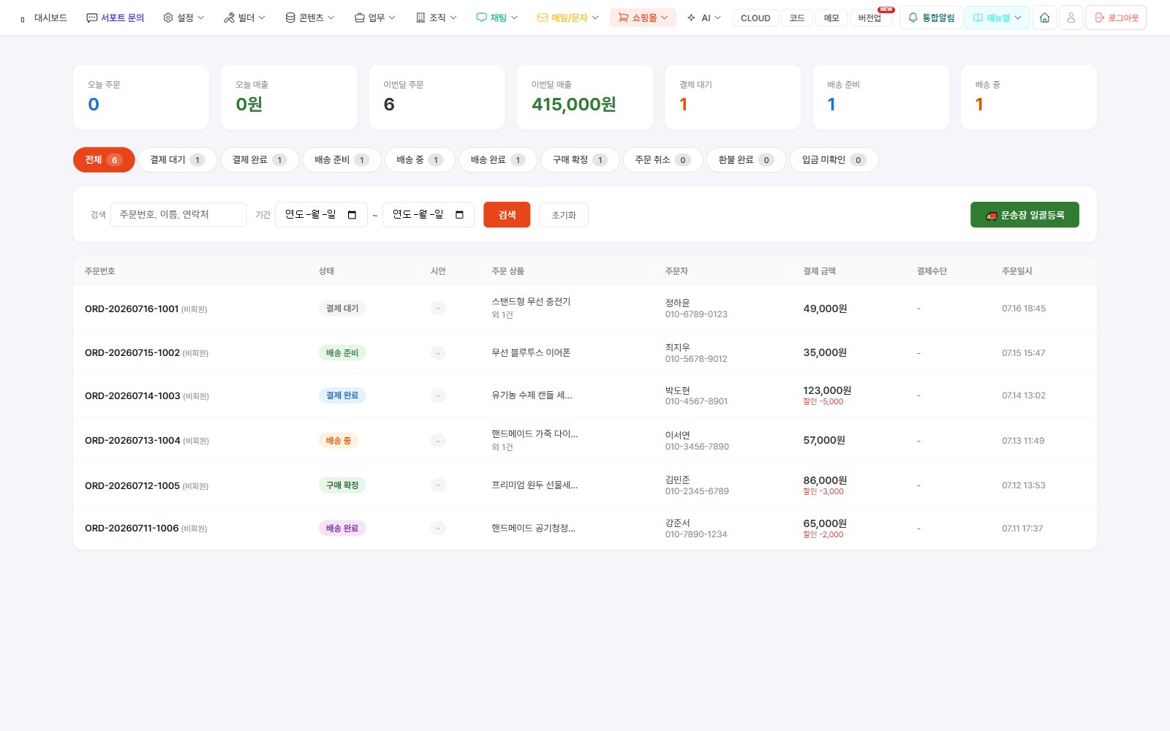1170x731 pixels.
Task: Select the 전체 all orders tab
Action: (104, 160)
